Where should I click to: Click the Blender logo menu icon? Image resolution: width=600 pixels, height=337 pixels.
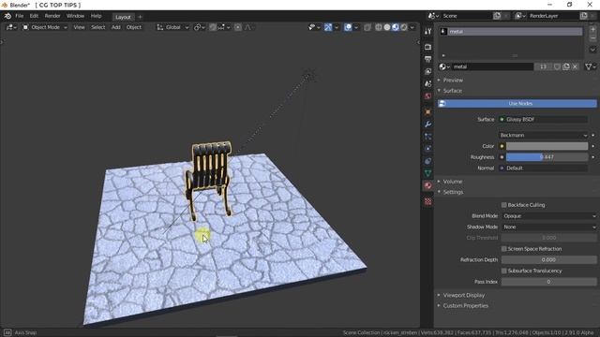7,16
